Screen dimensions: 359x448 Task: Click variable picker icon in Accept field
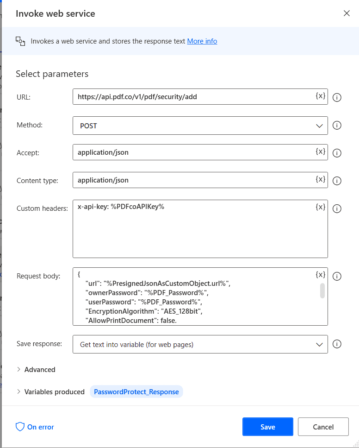320,151
